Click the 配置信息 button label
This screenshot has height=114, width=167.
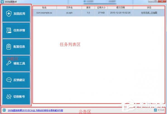[19, 47]
